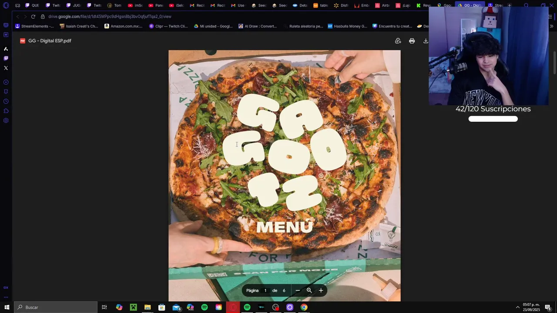Click the Opera browser menu logo
Image resolution: width=557 pixels, height=313 pixels.
click(x=6, y=6)
